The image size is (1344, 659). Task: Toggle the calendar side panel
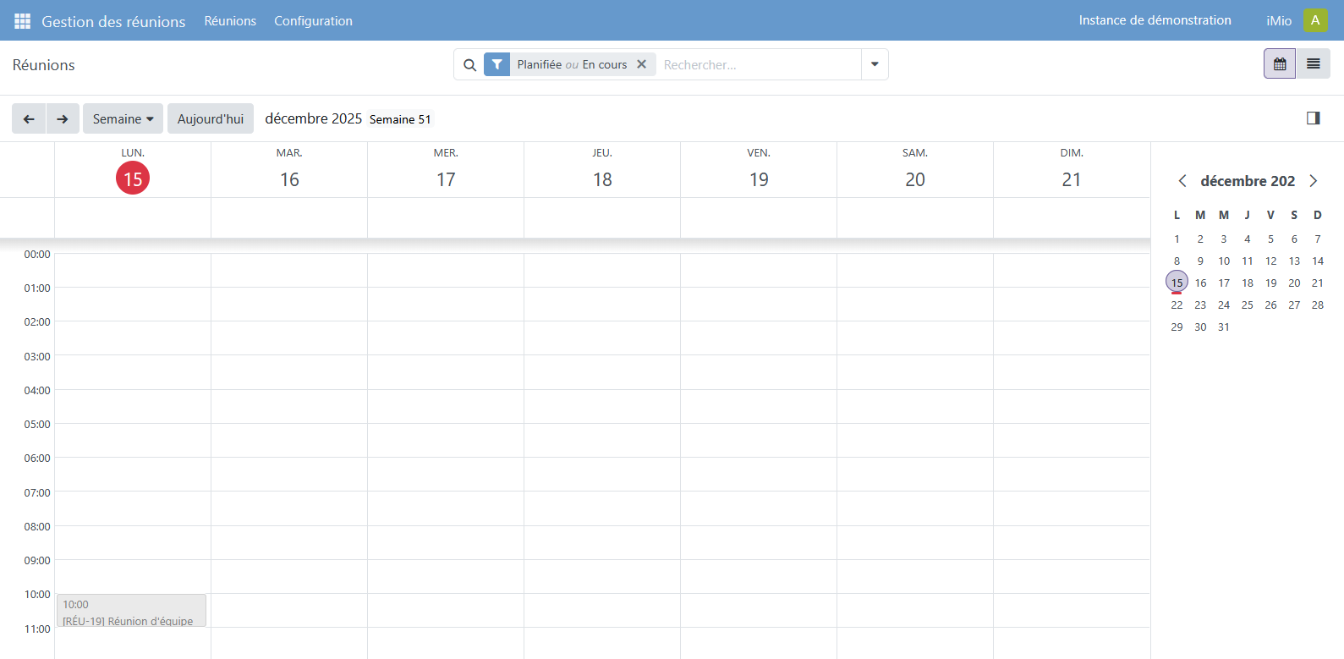click(x=1313, y=118)
